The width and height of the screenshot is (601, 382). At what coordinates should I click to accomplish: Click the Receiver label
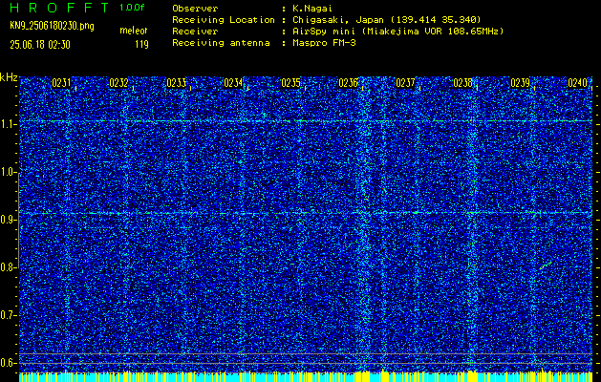tap(195, 31)
